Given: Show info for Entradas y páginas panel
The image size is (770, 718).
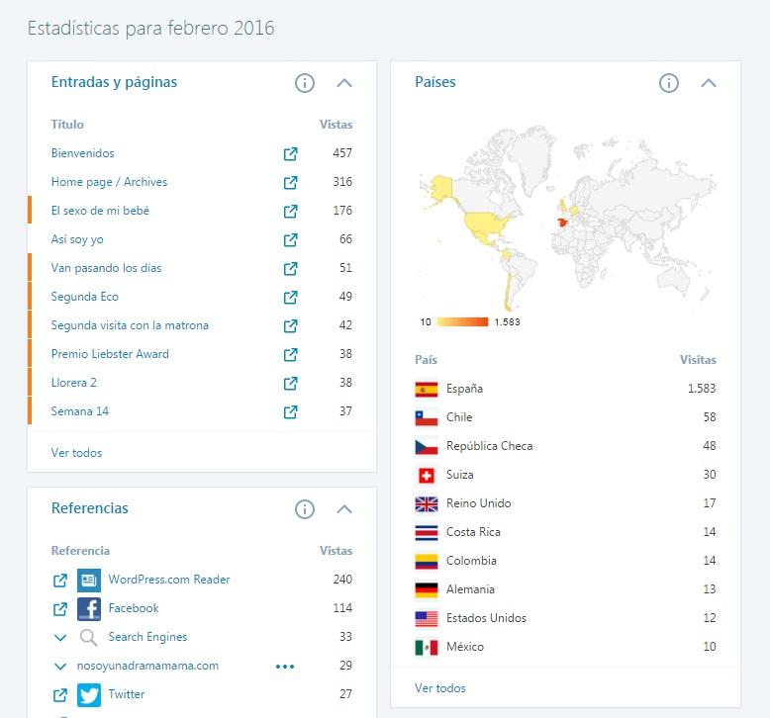Looking at the screenshot, I should (305, 83).
